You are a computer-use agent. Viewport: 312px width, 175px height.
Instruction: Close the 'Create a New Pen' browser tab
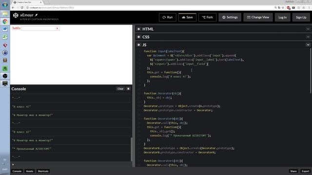[41, 2]
